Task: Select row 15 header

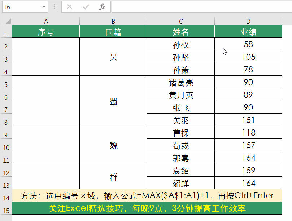Action: [x=6, y=208]
